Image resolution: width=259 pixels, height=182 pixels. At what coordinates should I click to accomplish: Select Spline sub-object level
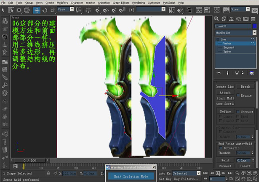pyautogui.click(x=227, y=51)
